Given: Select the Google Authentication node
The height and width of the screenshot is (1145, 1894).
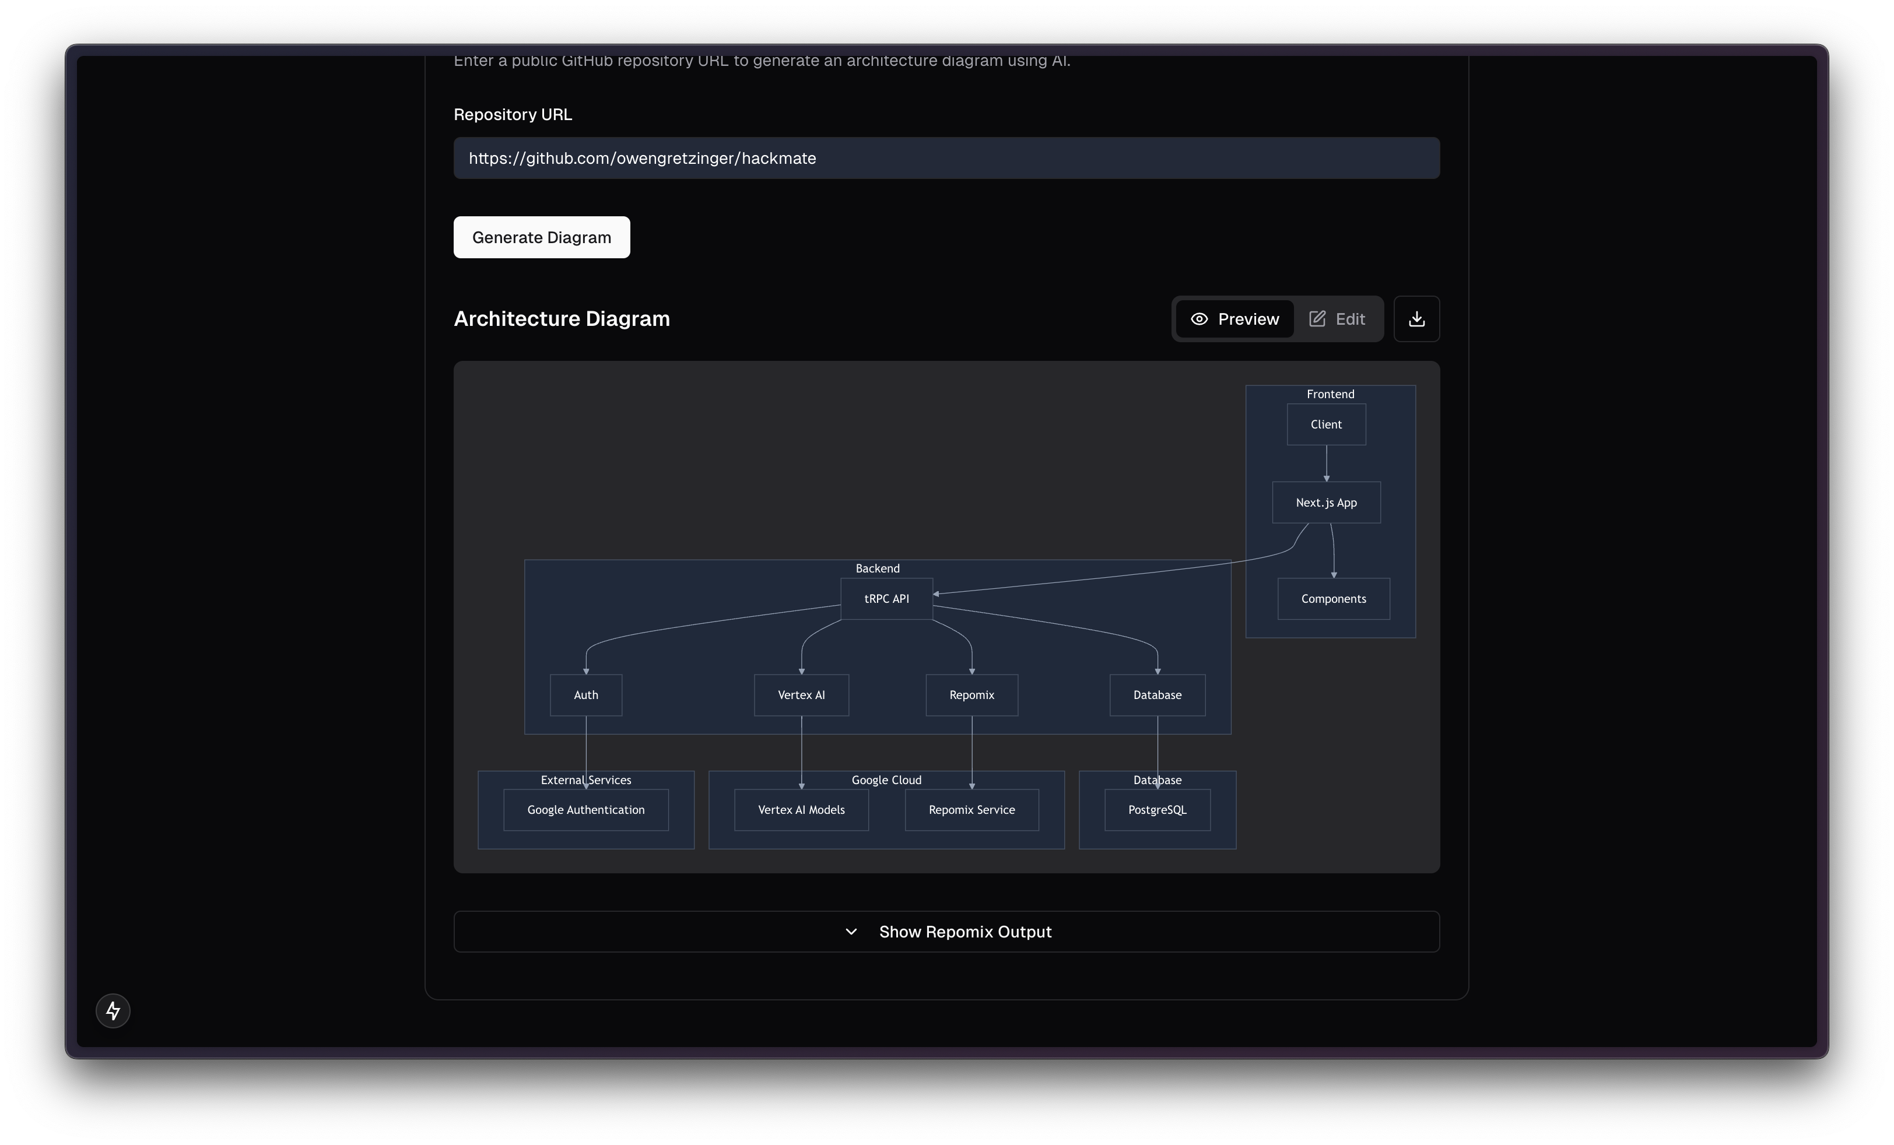Looking at the screenshot, I should [585, 810].
